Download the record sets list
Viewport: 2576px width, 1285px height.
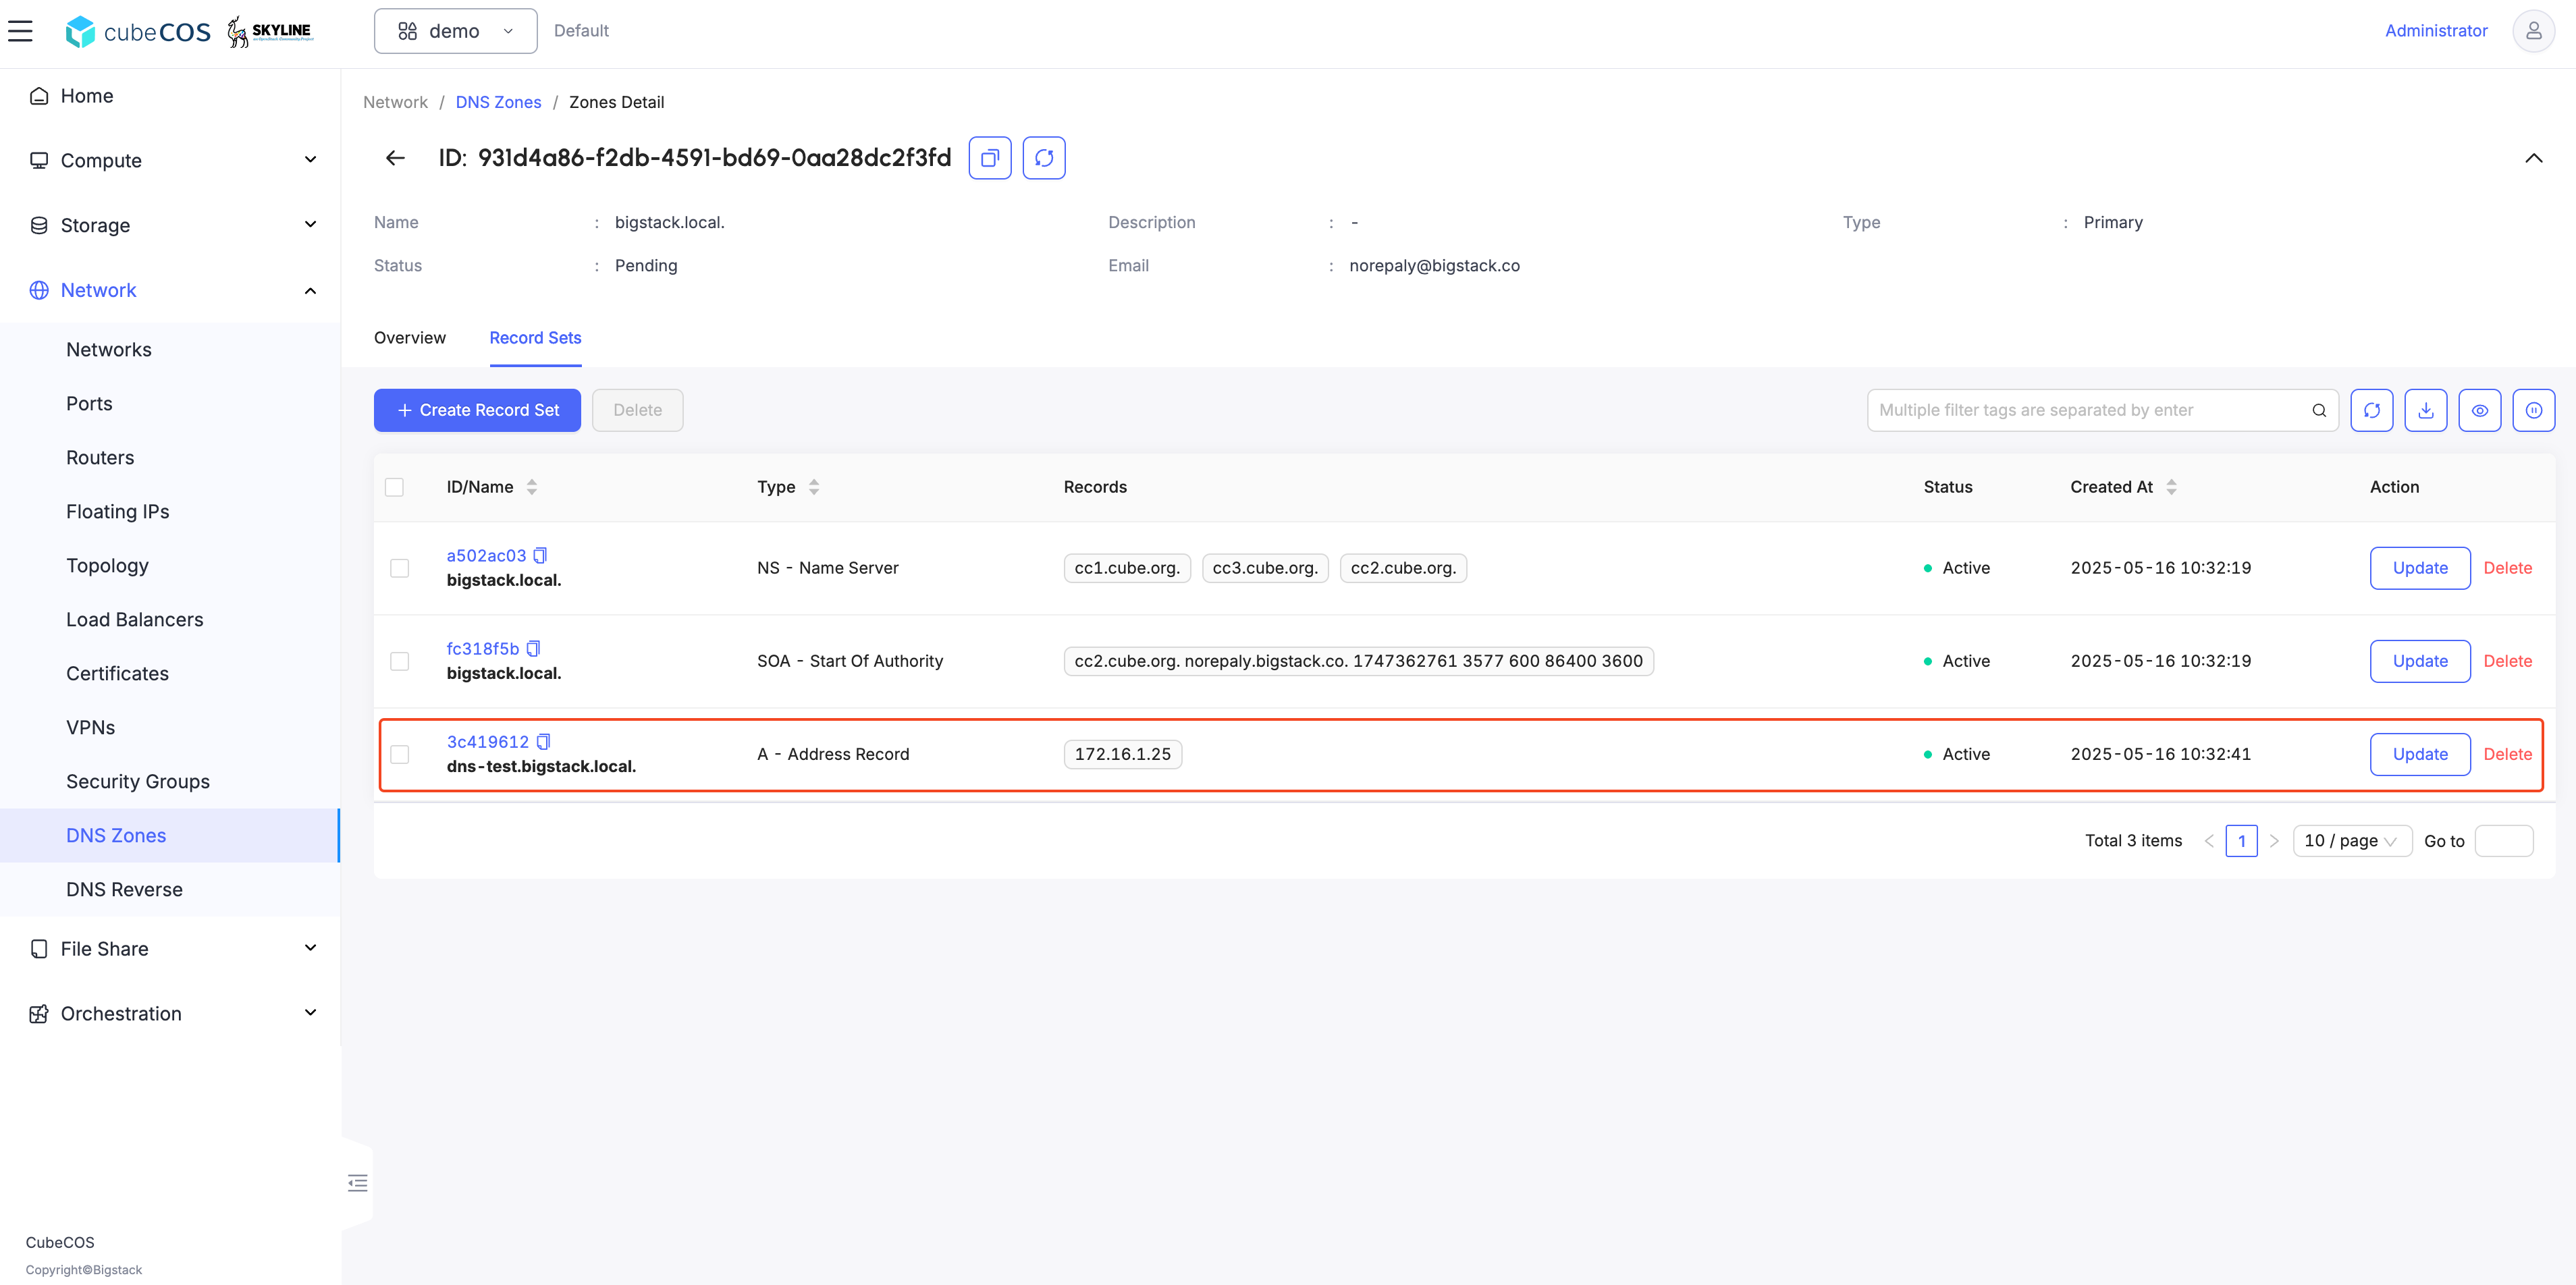coord(2425,410)
